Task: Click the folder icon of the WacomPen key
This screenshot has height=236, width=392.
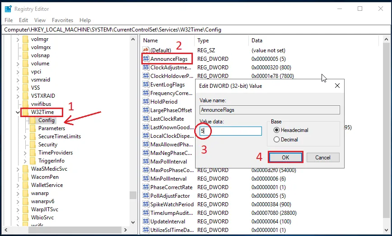Action: point(25,177)
